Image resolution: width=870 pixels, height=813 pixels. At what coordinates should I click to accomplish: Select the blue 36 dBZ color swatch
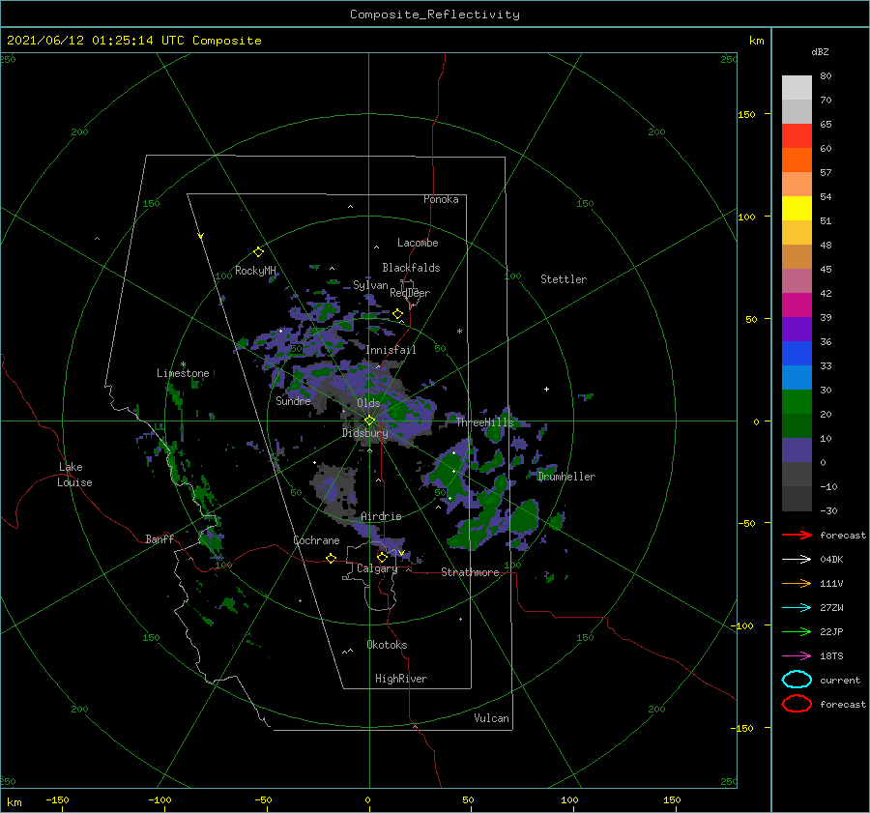pos(797,354)
